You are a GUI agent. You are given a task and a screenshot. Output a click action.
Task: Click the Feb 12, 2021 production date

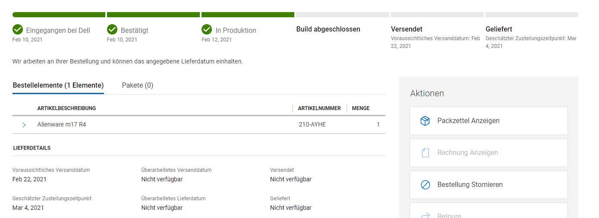pyautogui.click(x=217, y=40)
